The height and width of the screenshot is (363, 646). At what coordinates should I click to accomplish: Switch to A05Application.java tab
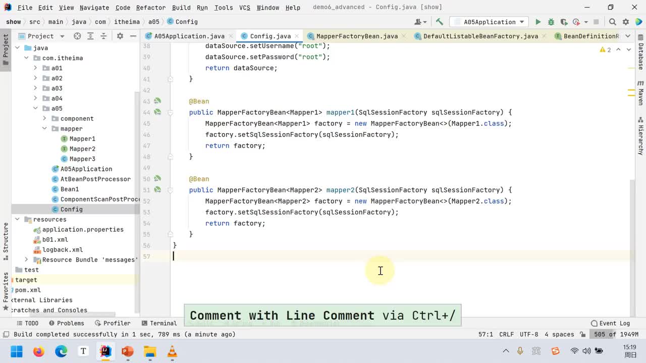(189, 36)
